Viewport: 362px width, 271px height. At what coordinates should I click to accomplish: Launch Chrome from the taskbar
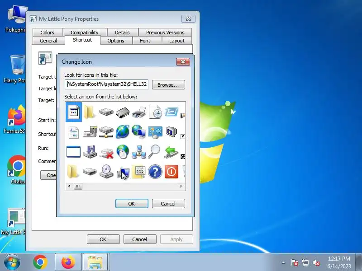pos(40,262)
